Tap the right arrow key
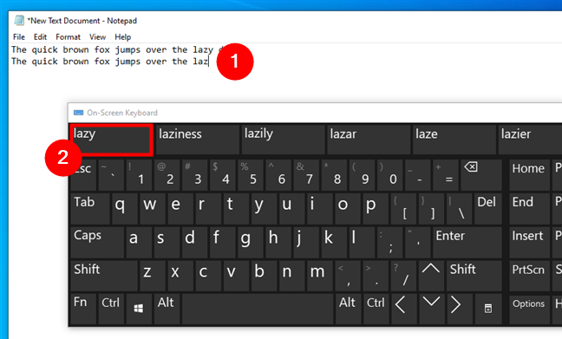 click(459, 309)
